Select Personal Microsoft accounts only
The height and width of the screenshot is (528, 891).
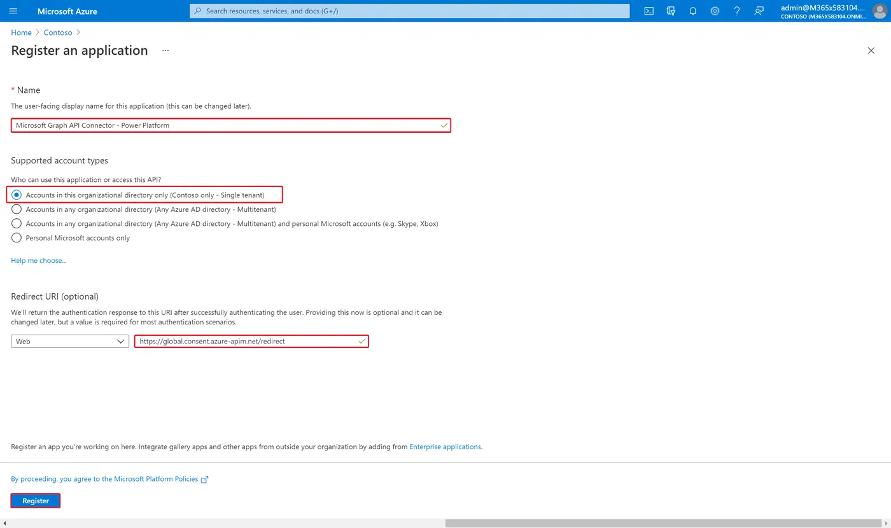[x=17, y=238]
